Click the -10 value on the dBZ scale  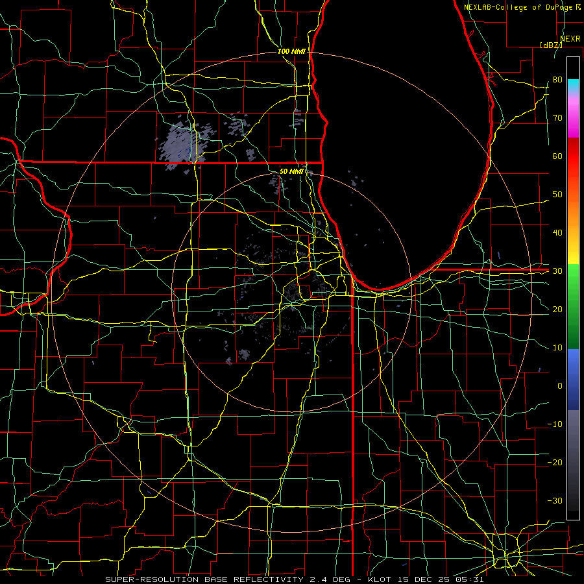click(x=555, y=424)
